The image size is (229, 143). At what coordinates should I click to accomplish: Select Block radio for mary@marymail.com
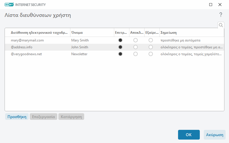(135, 40)
